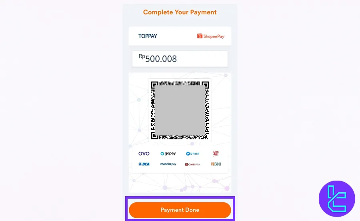Pick the BNI bank logo

tap(216, 164)
